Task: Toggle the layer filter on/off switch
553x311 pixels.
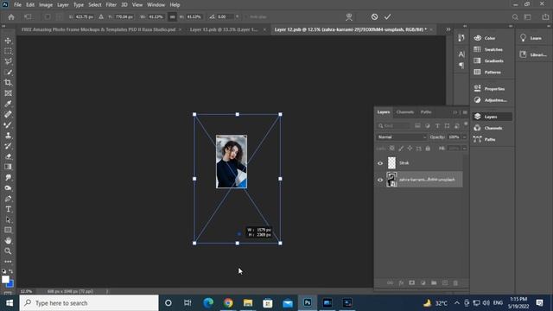Action: click(466, 124)
